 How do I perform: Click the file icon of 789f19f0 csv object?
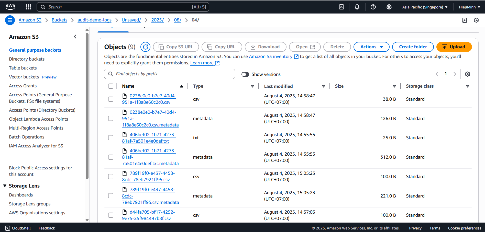pos(125,173)
